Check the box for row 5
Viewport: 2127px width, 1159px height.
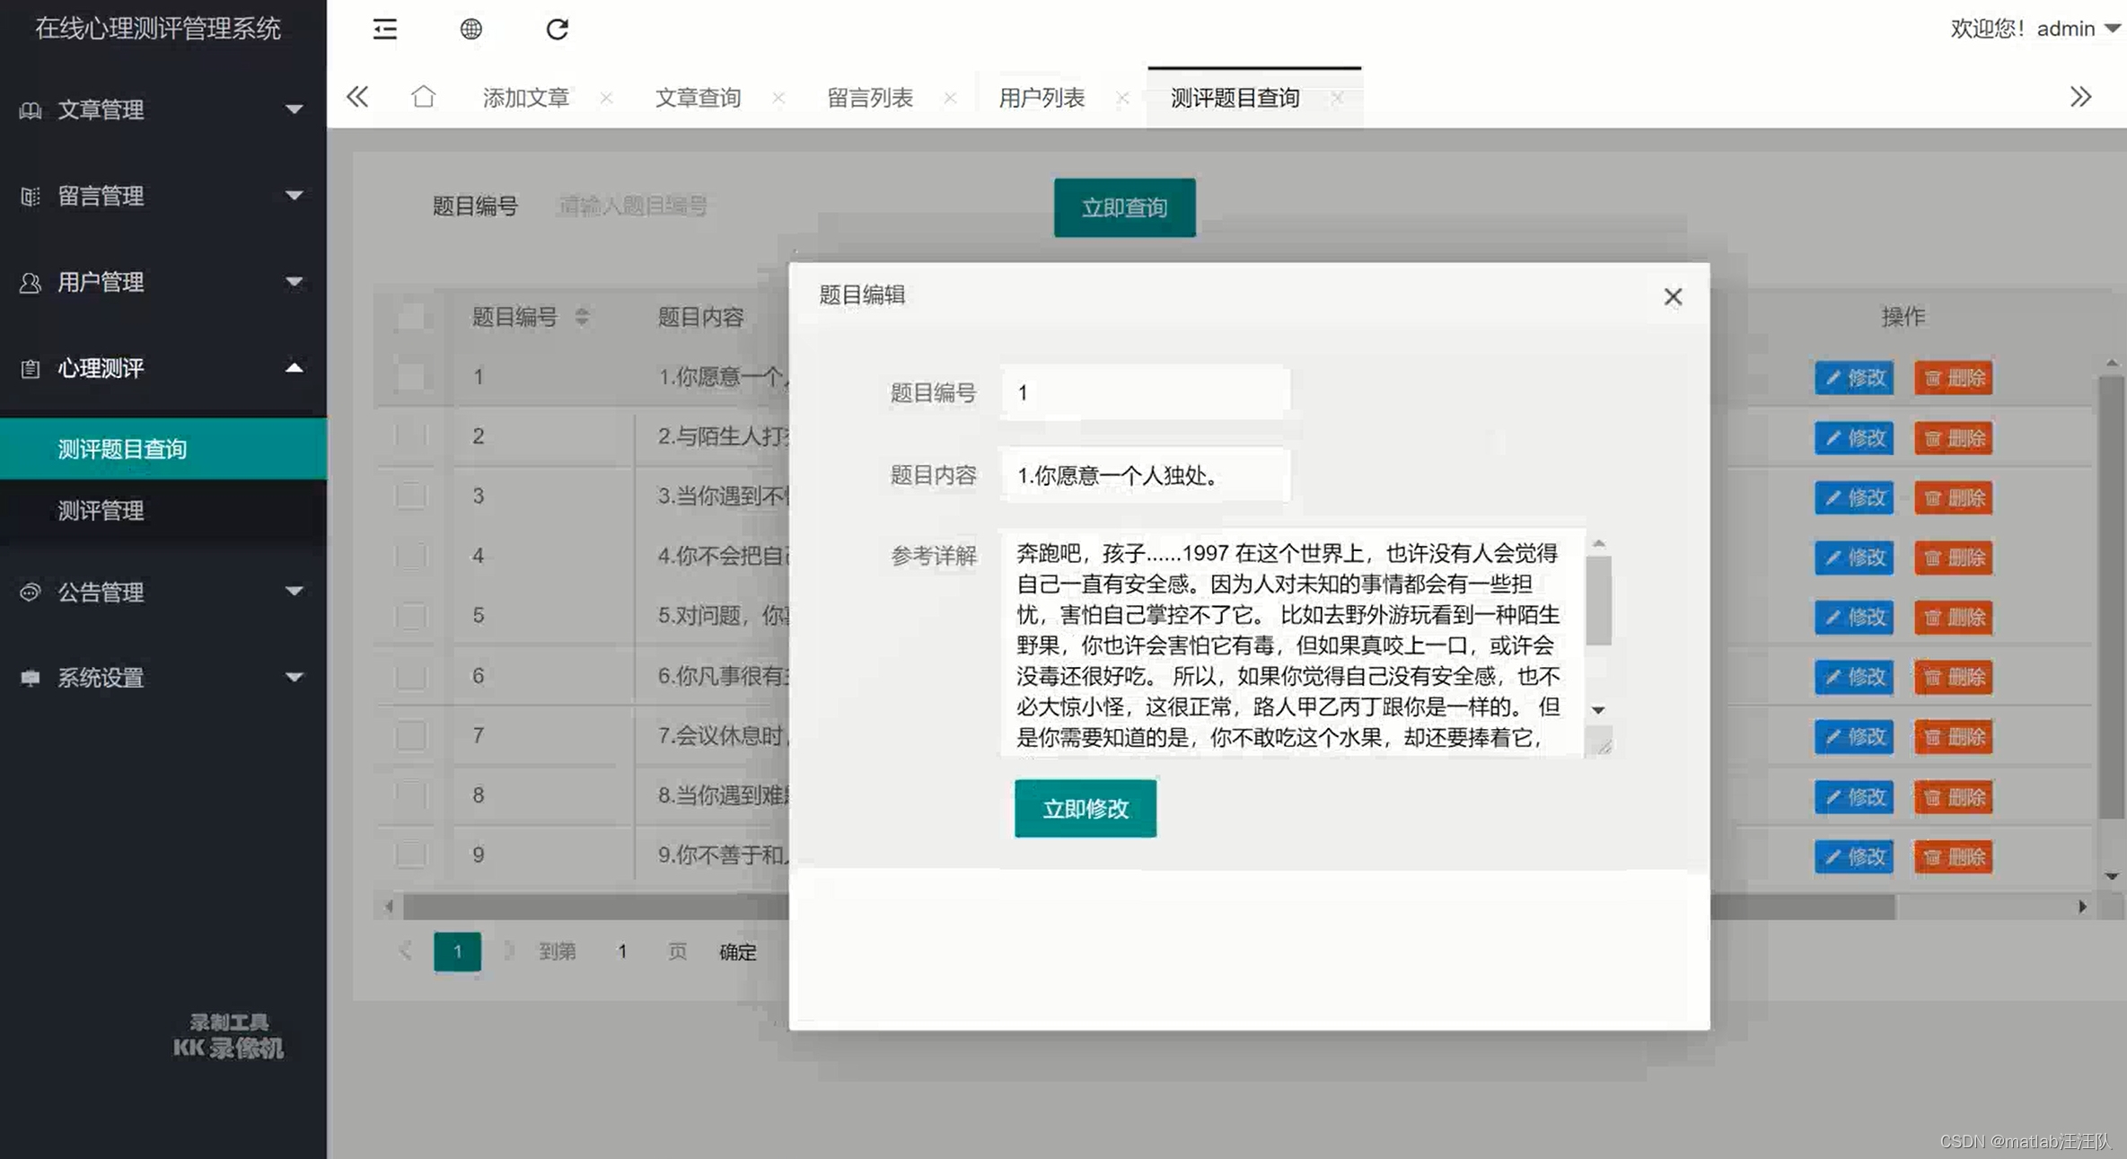click(411, 615)
